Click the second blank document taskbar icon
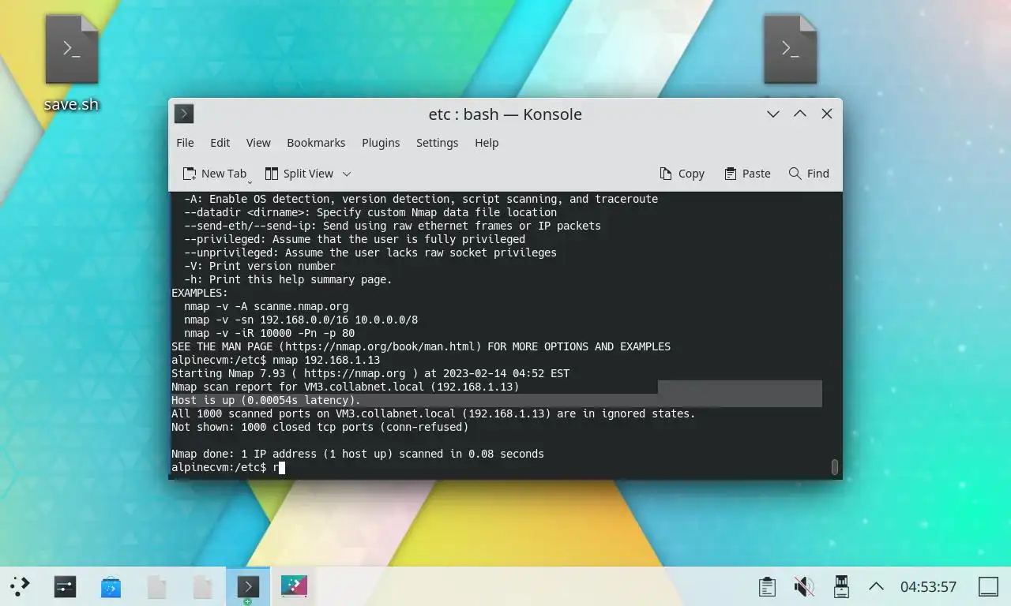 coord(202,586)
